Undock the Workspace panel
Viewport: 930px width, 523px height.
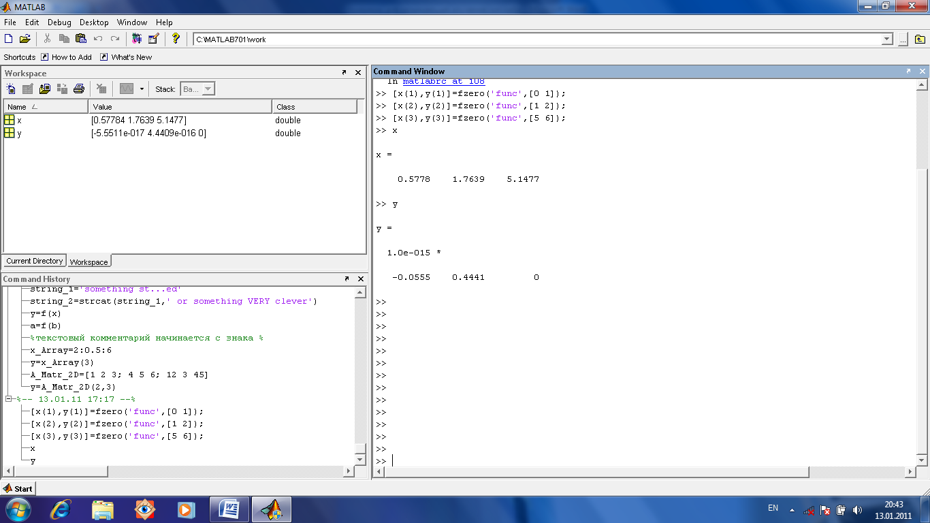[x=344, y=73]
